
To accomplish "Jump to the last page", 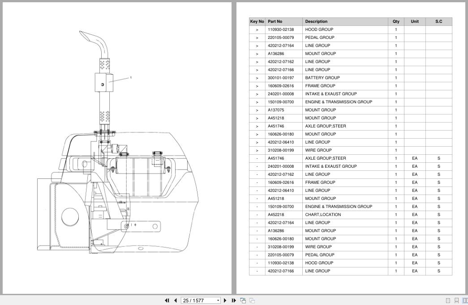I will [x=234, y=301].
